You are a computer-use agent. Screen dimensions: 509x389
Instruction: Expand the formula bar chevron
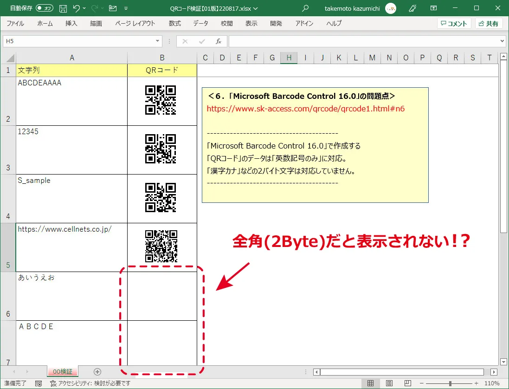click(x=502, y=41)
